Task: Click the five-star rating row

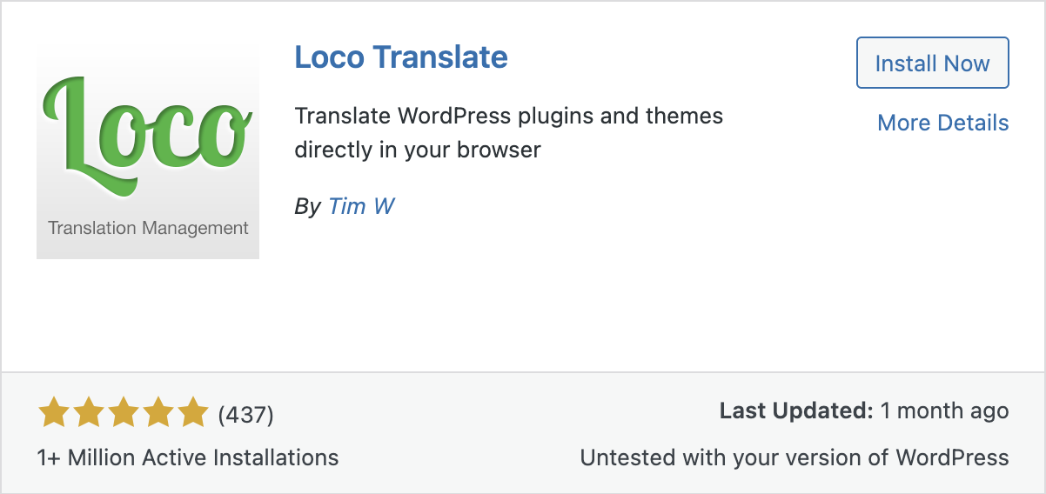Action: click(x=123, y=414)
